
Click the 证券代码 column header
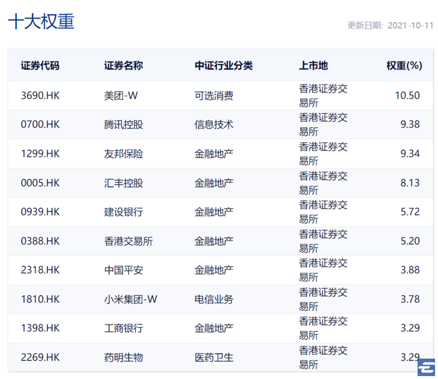pos(40,66)
